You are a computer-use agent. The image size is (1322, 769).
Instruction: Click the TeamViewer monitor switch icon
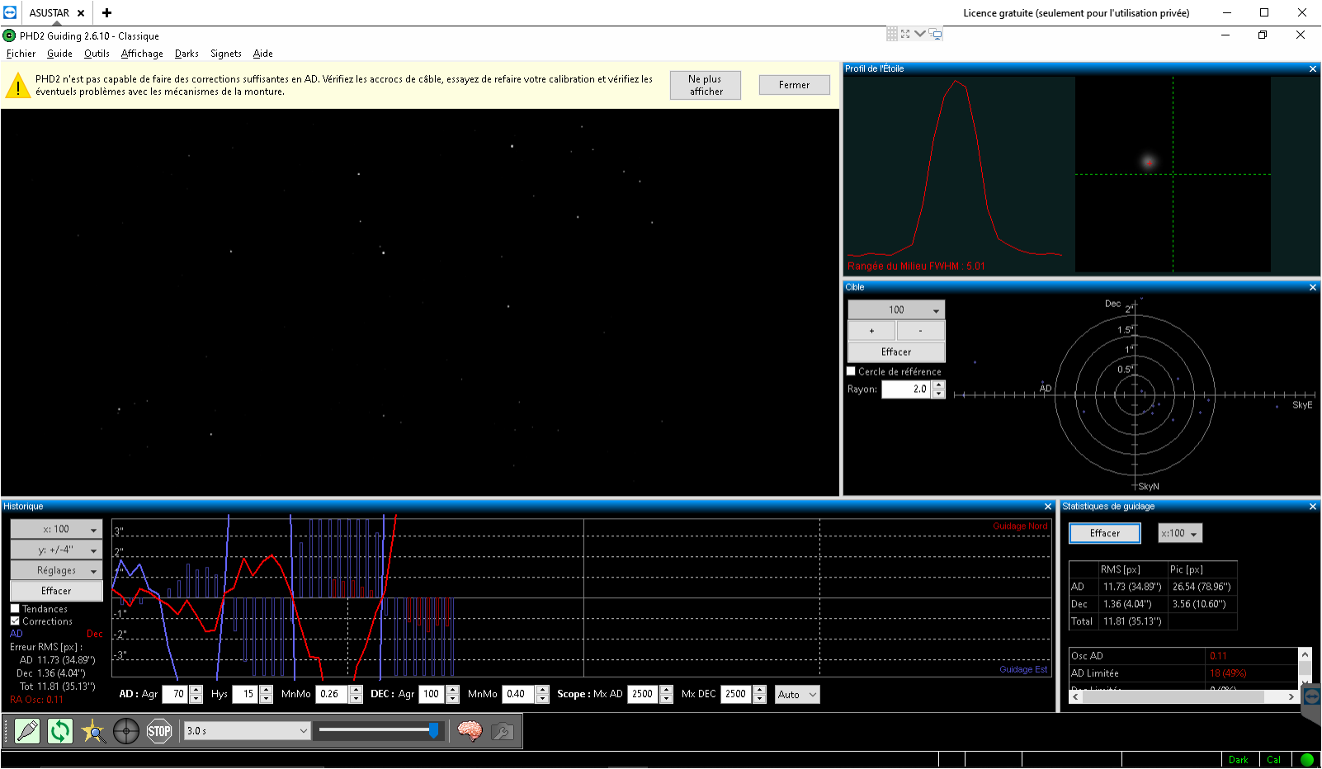point(935,34)
